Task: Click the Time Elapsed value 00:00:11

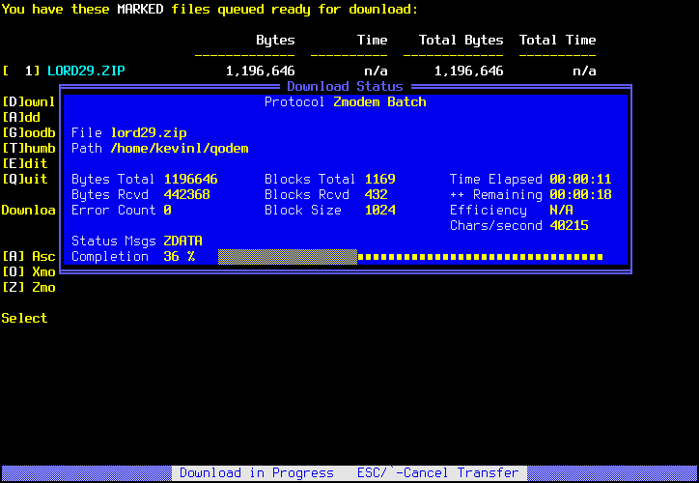Action: pos(580,180)
